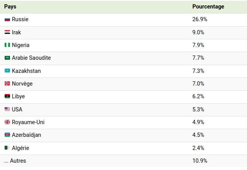Click the Arabie Saoudite label
The width and height of the screenshot is (247, 170).
pyautogui.click(x=31, y=58)
